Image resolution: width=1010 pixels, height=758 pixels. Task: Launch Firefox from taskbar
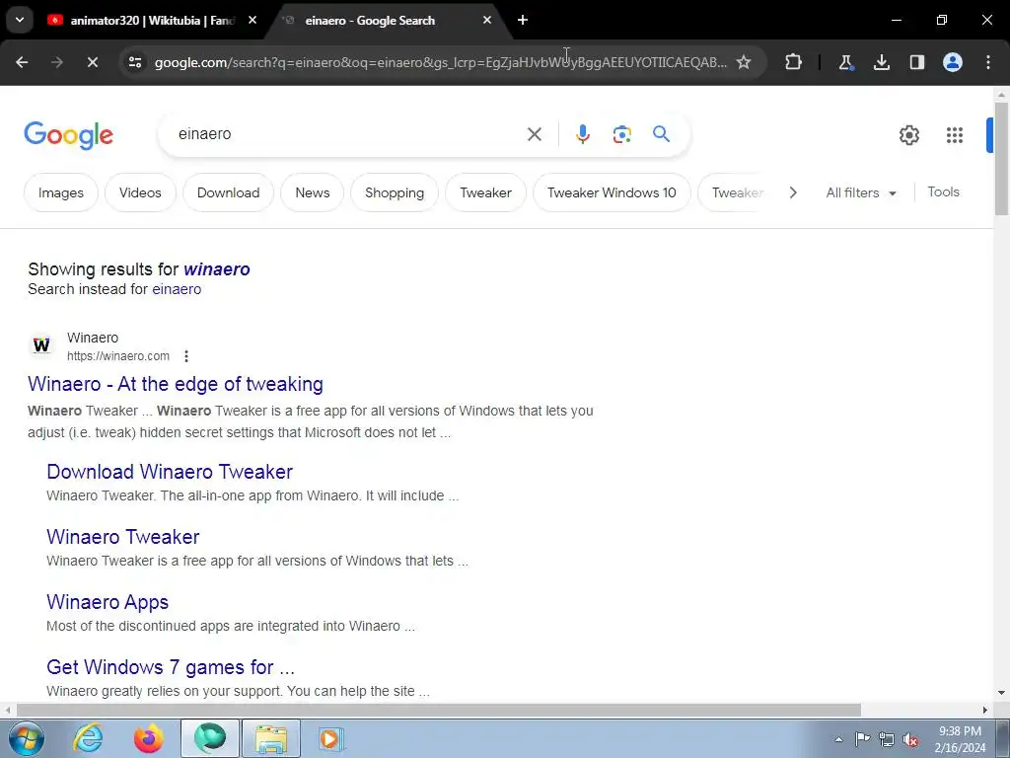click(x=148, y=738)
